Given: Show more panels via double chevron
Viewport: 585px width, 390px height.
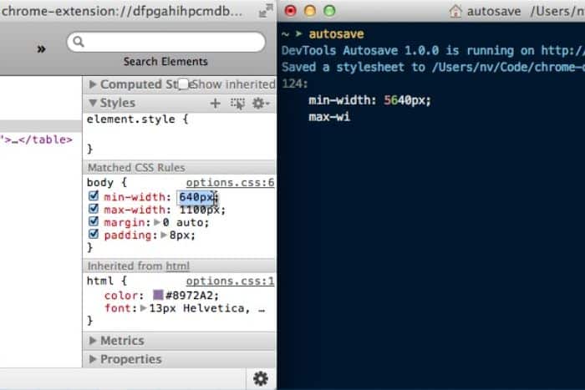Looking at the screenshot, I should point(41,48).
